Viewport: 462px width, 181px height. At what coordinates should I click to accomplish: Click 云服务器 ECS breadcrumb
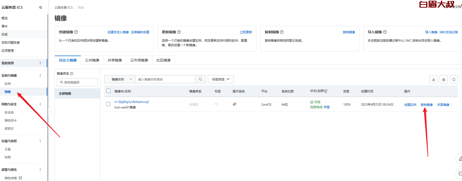pyautogui.click(x=64, y=8)
